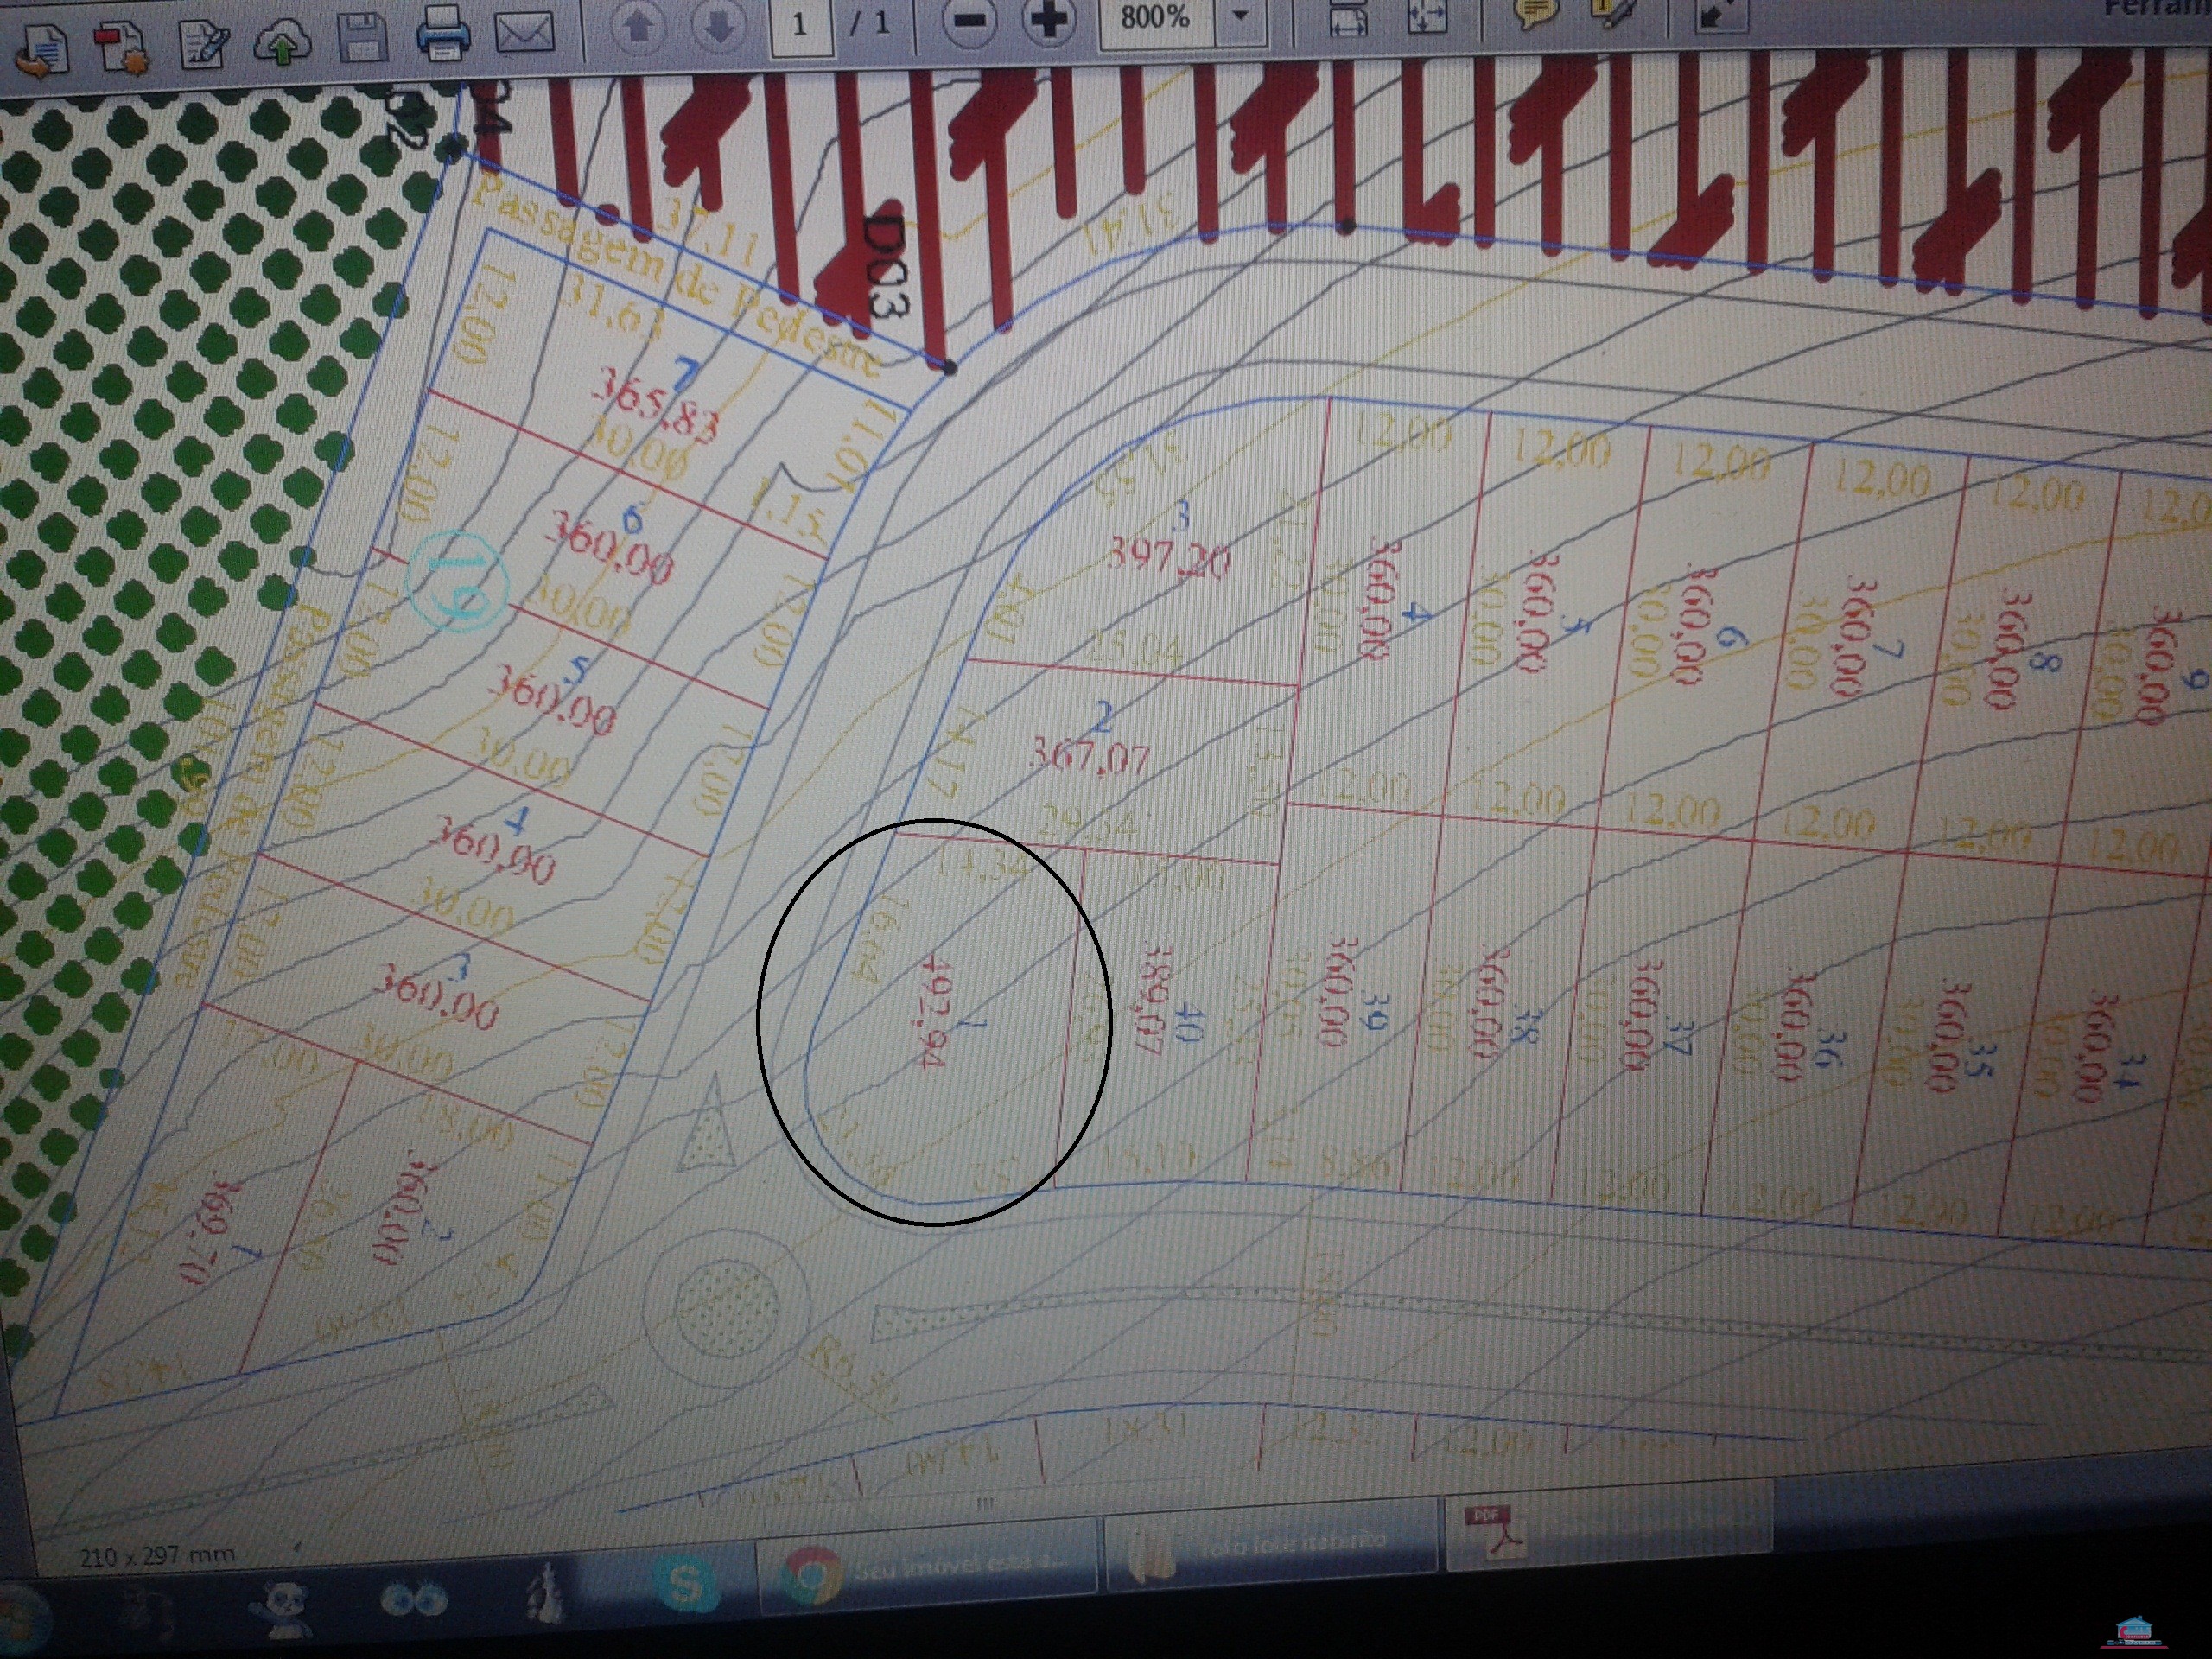The width and height of the screenshot is (2212, 1659).
Task: Add a sticky note comment
Action: (x=1536, y=12)
